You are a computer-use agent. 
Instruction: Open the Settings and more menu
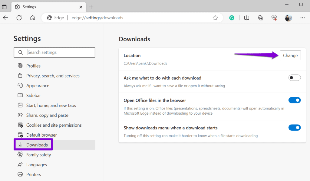click(302, 18)
